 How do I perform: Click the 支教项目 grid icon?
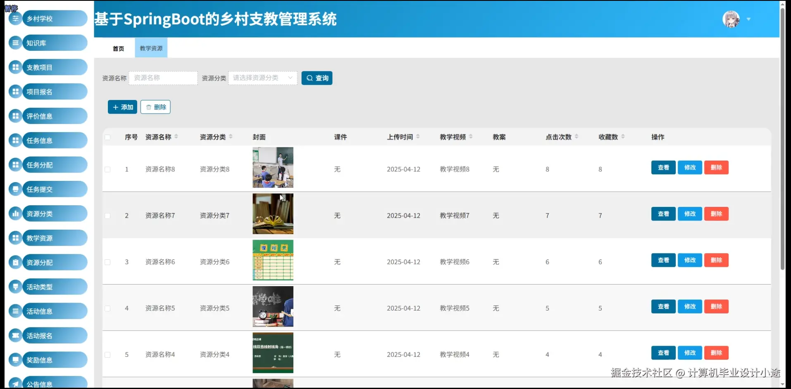pyautogui.click(x=15, y=67)
